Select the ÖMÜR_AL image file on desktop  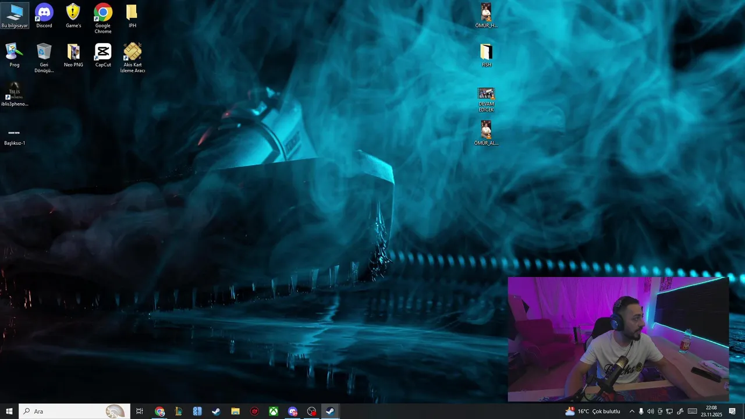pos(486,133)
